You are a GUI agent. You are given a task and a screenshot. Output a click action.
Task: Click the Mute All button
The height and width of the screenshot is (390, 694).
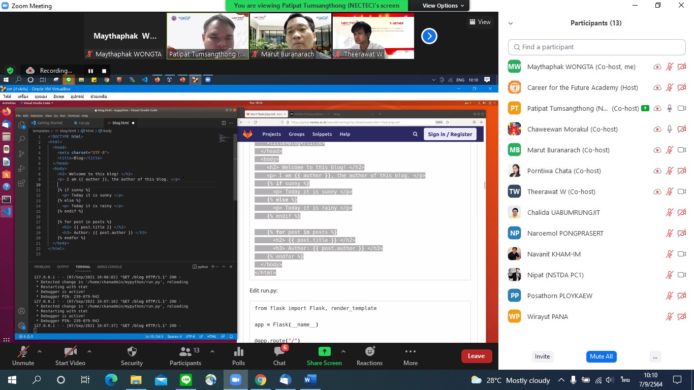pyautogui.click(x=601, y=356)
